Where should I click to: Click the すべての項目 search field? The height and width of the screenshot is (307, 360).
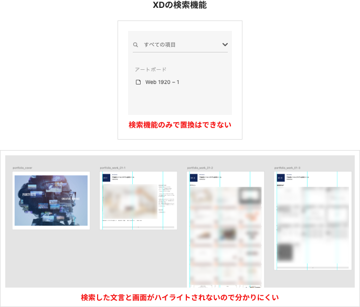pyautogui.click(x=180, y=45)
